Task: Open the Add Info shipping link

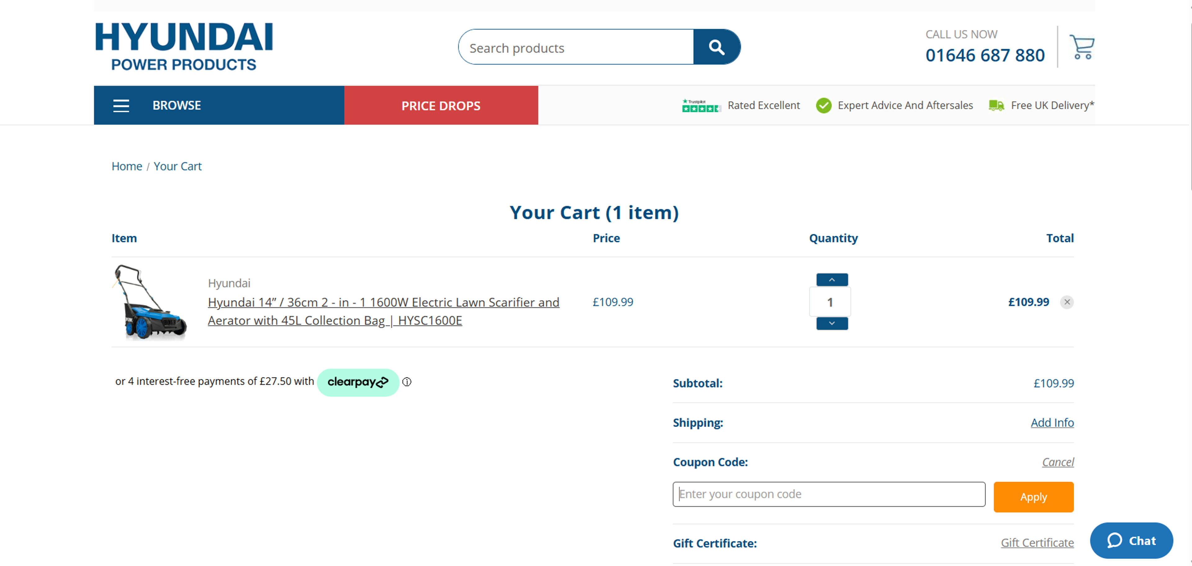Action: pyautogui.click(x=1052, y=422)
